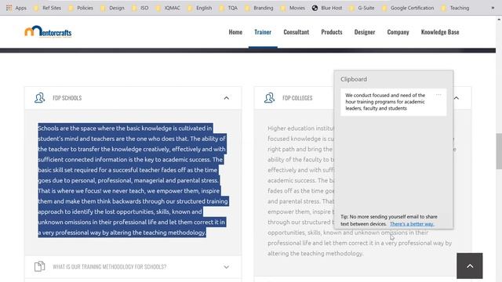Open the Teaching bookmark folder

point(455,8)
